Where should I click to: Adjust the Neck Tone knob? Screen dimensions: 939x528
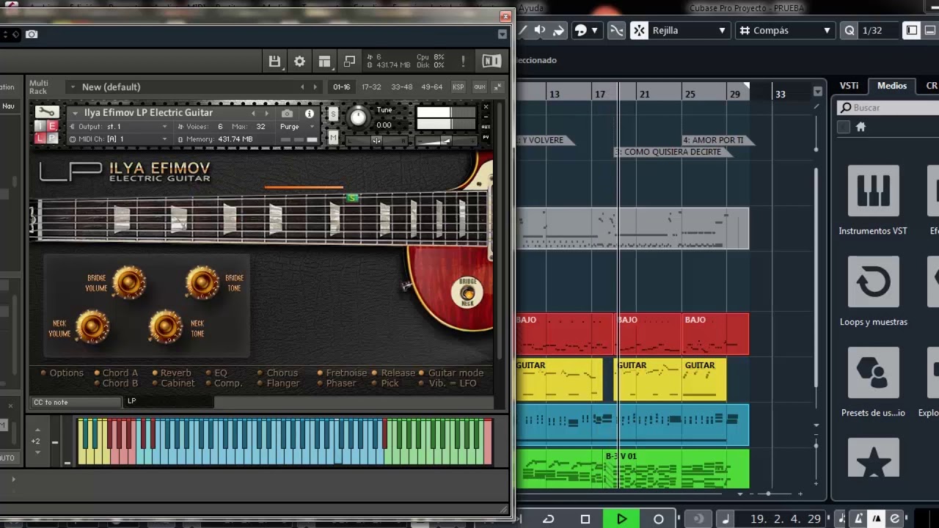[x=166, y=326]
